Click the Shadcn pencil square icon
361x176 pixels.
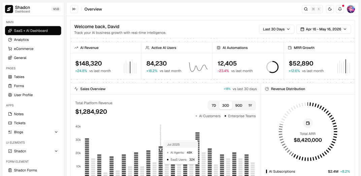tap(10, 151)
